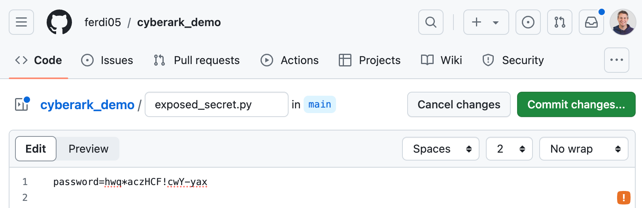Open the Security tab
This screenshot has height=208, width=642.
(513, 60)
